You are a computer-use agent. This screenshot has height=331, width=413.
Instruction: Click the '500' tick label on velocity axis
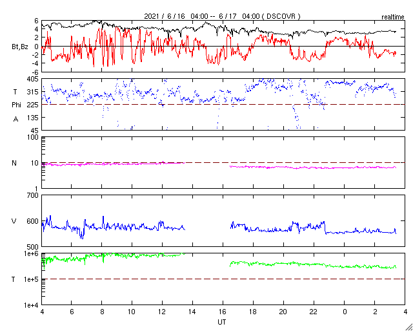click(x=34, y=247)
